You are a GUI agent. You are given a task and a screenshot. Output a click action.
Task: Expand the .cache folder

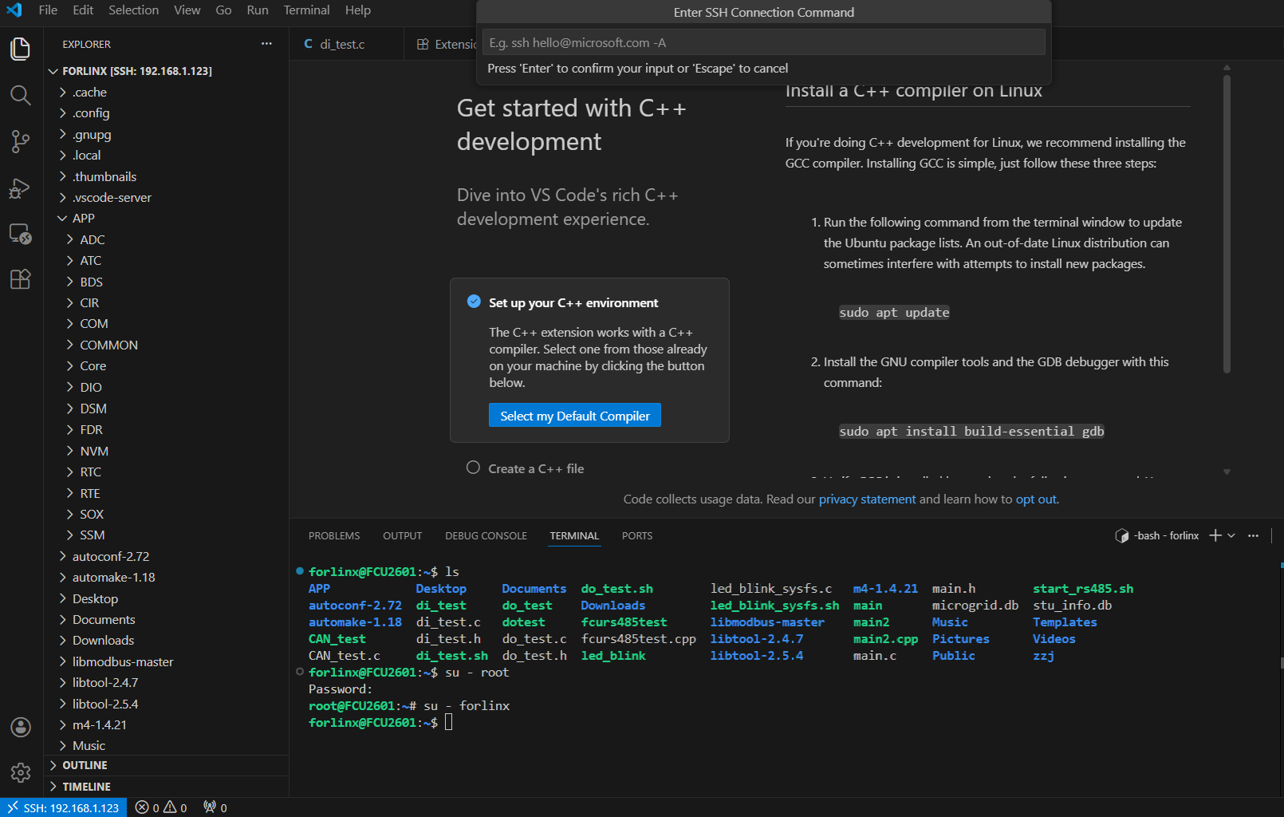point(167,93)
